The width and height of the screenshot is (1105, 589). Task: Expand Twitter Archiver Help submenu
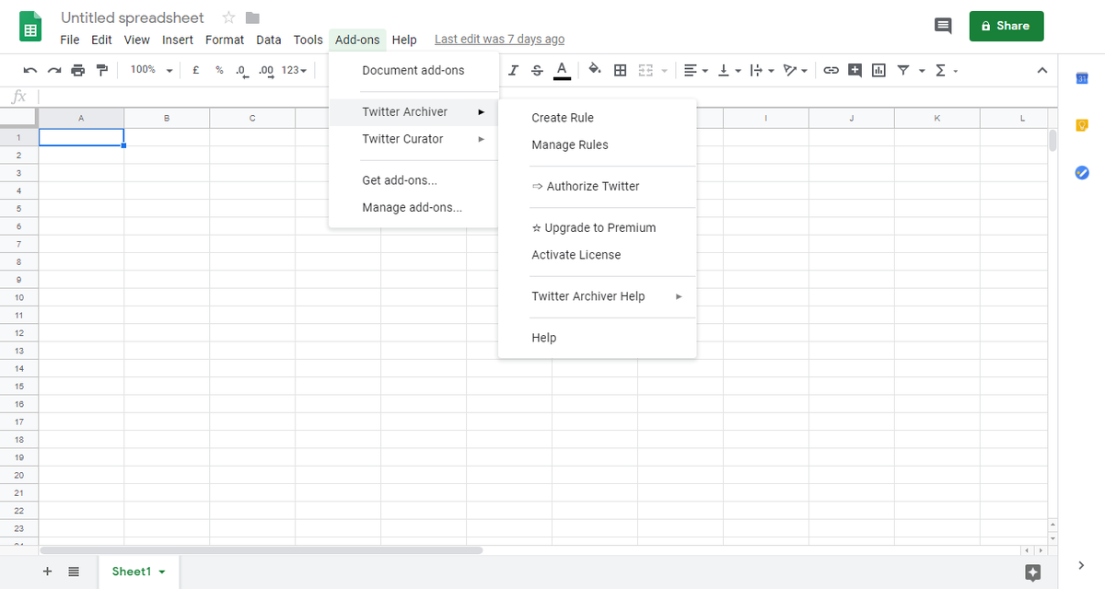click(597, 296)
